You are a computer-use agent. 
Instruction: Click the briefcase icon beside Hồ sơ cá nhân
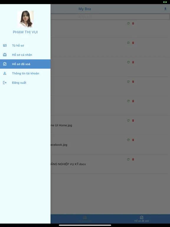click(5, 55)
